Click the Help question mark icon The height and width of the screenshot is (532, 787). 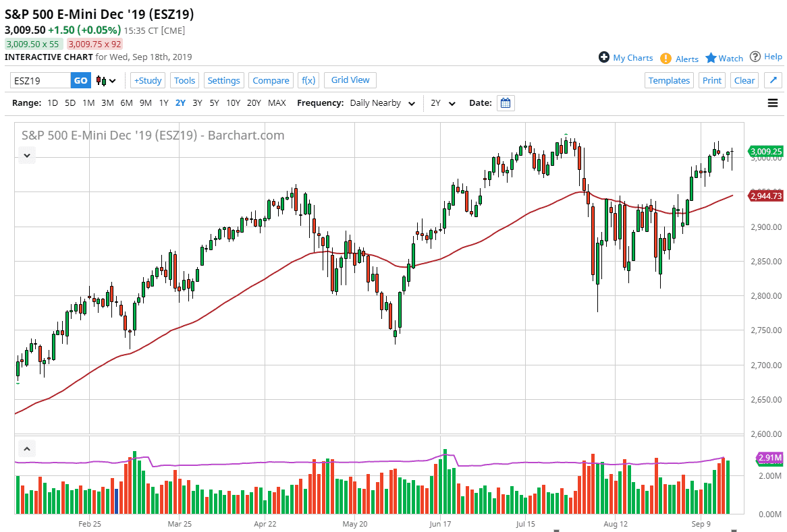point(755,57)
